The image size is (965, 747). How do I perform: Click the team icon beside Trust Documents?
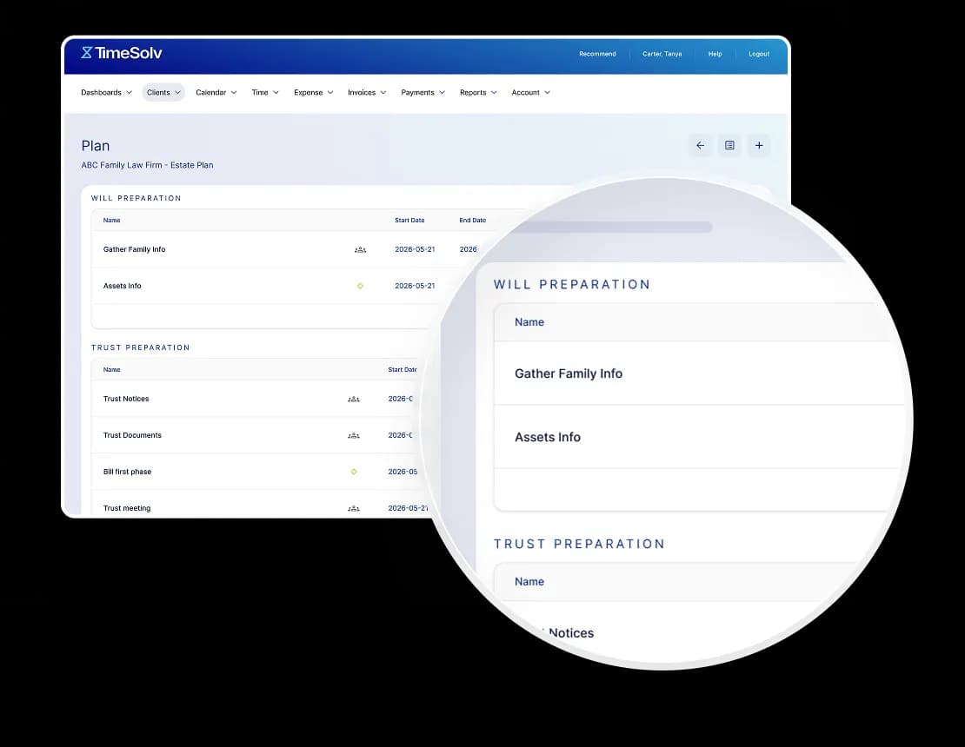pos(354,435)
